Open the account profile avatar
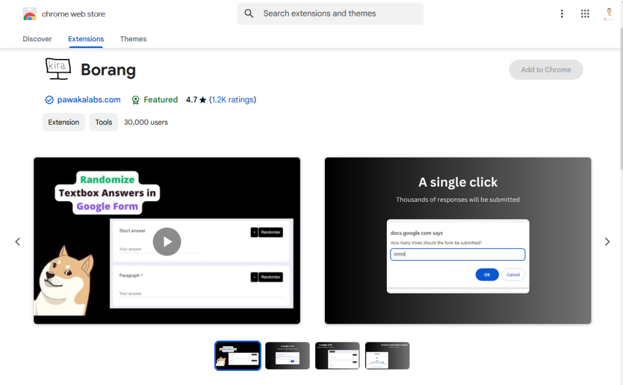This screenshot has width=623, height=385. coord(608,14)
